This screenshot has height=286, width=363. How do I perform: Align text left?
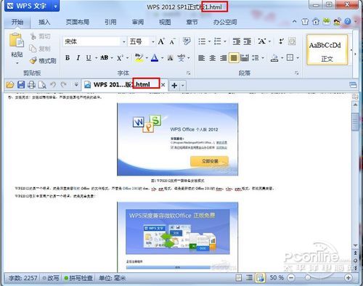coord(202,58)
